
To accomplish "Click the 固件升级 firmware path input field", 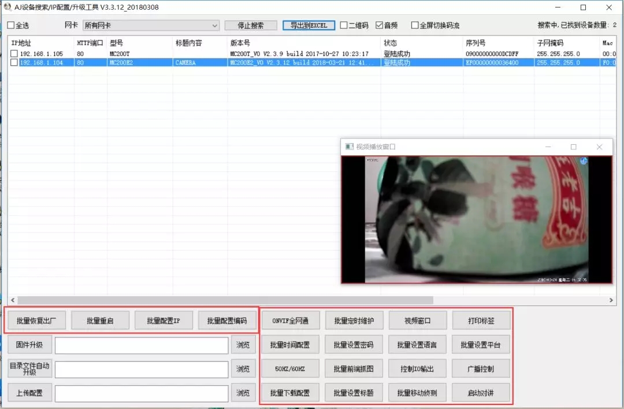I will tap(142, 346).
